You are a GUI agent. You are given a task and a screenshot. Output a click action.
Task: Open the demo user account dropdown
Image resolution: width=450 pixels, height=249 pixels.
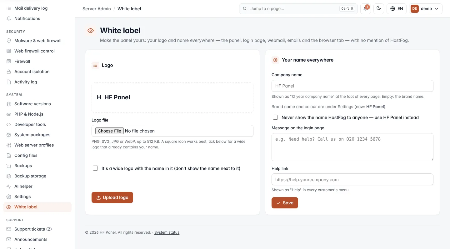click(x=426, y=9)
